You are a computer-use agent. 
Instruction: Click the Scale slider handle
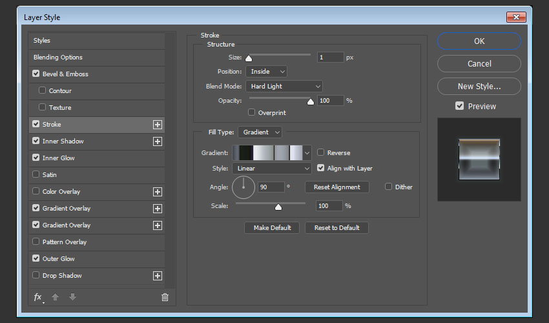click(278, 207)
